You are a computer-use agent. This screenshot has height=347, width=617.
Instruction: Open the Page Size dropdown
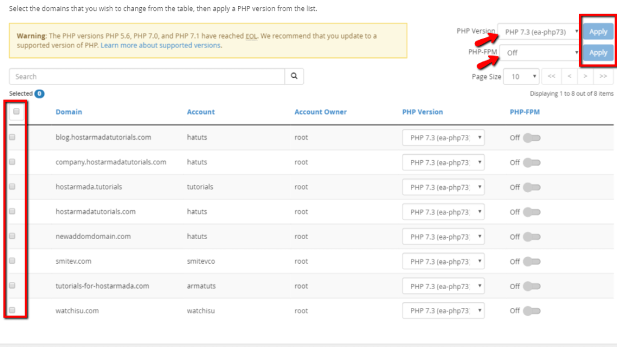(x=521, y=77)
